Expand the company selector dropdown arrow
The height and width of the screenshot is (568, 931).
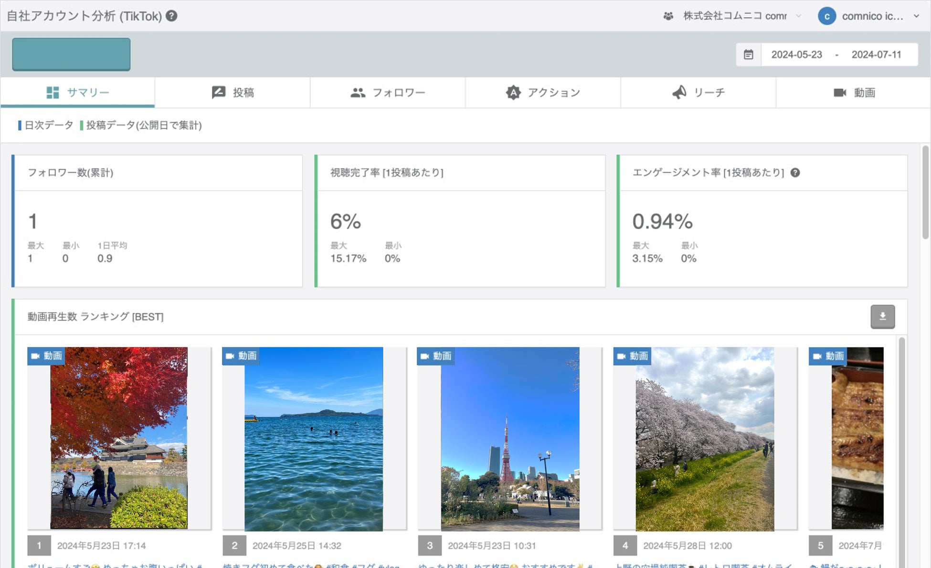pos(798,16)
